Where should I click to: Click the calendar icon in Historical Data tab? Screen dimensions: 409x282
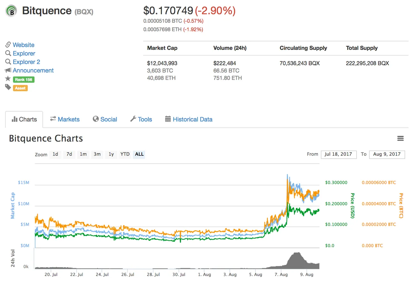pos(168,119)
